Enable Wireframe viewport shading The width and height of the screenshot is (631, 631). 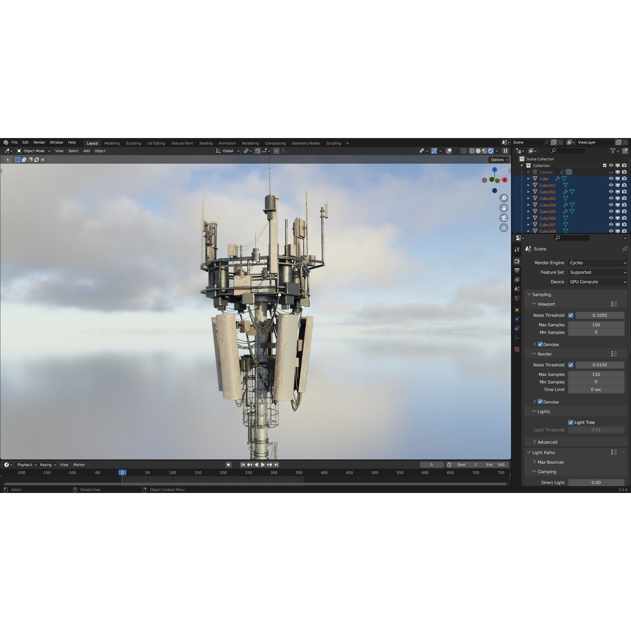[x=472, y=151]
